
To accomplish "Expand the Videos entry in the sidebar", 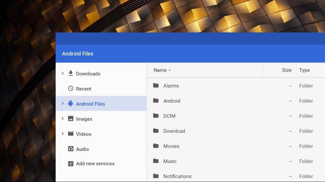I will pyautogui.click(x=63, y=133).
